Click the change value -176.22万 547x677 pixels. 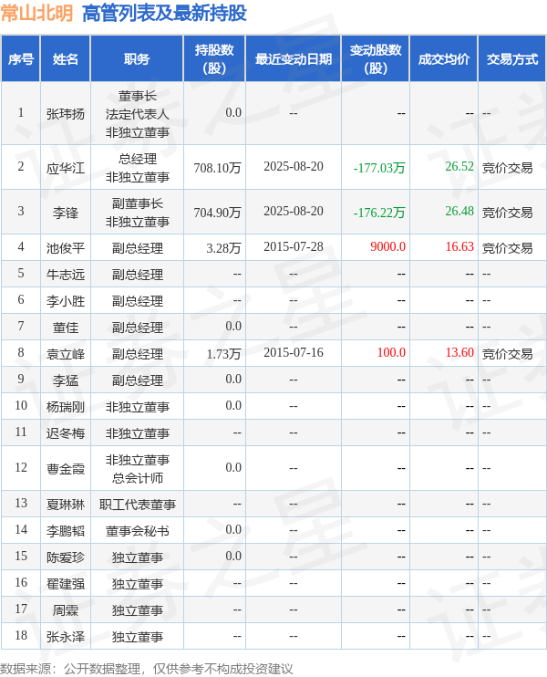pos(378,213)
